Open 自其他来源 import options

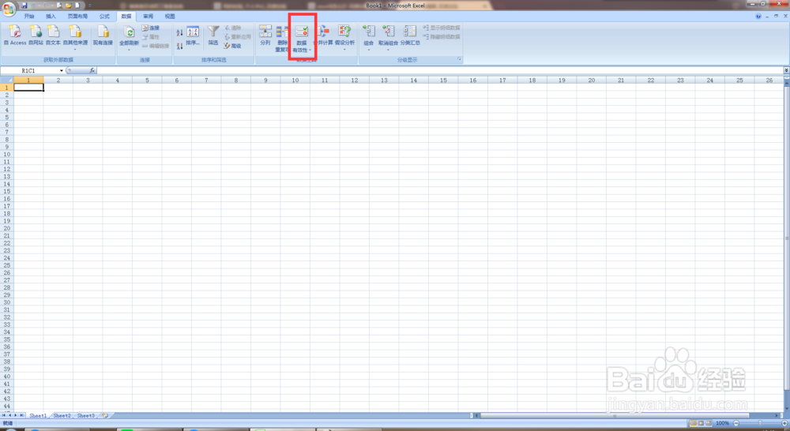coord(75,37)
